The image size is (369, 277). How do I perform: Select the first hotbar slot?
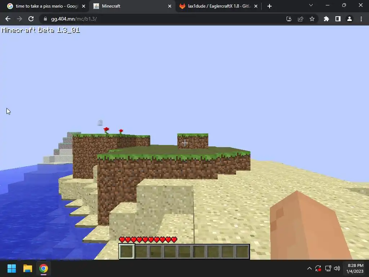[127, 251]
